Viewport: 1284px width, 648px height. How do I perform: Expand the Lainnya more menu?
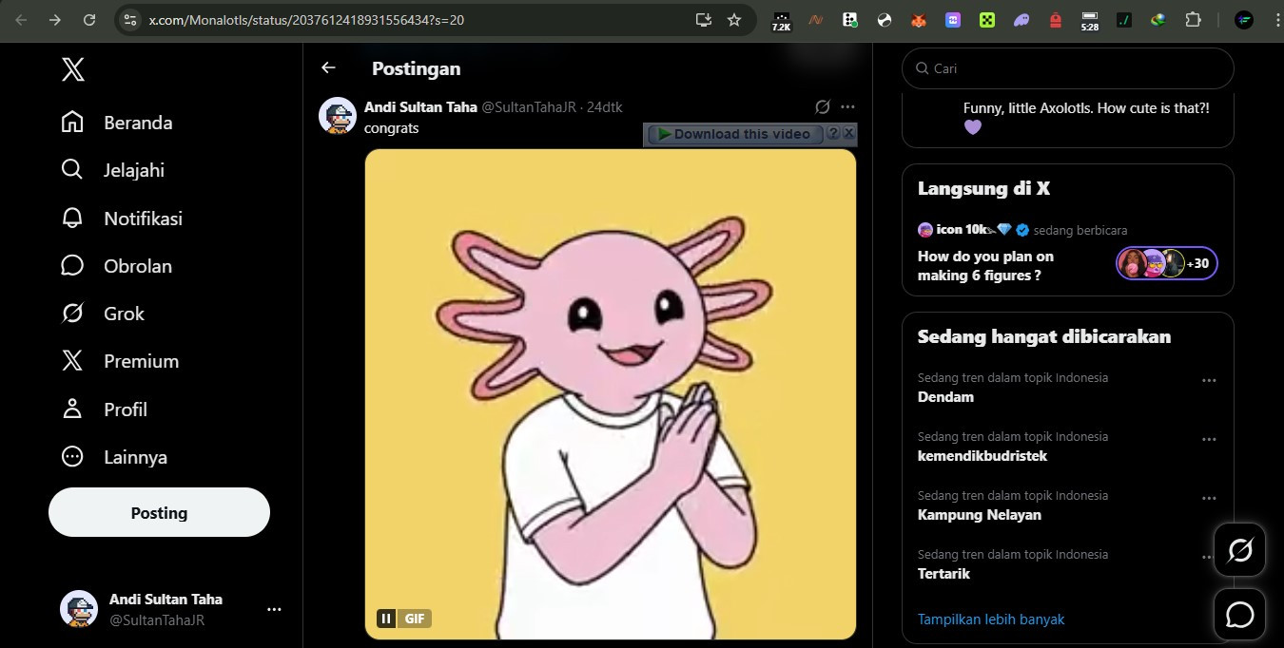[x=114, y=457]
